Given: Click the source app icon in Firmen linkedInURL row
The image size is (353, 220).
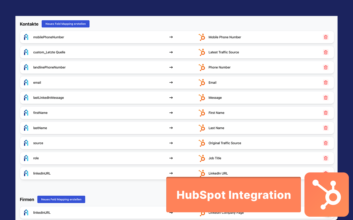Looking at the screenshot, I should (26, 213).
